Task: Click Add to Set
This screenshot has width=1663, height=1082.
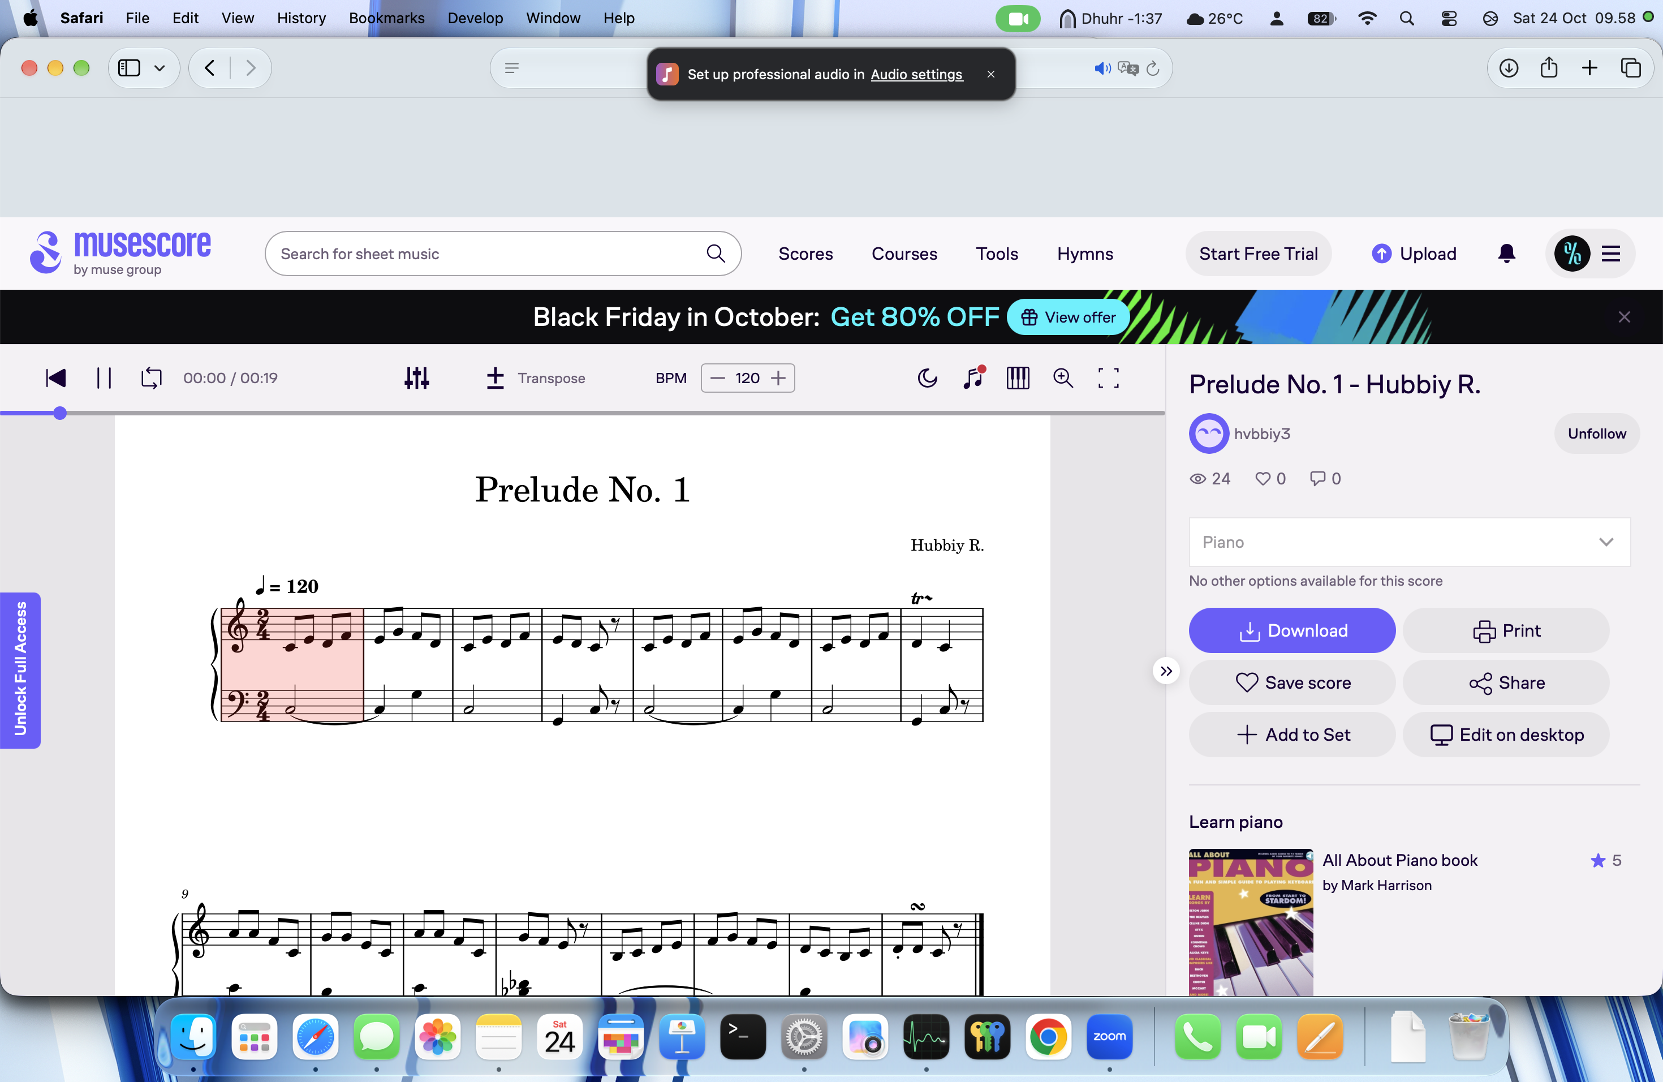Action: pos(1292,735)
